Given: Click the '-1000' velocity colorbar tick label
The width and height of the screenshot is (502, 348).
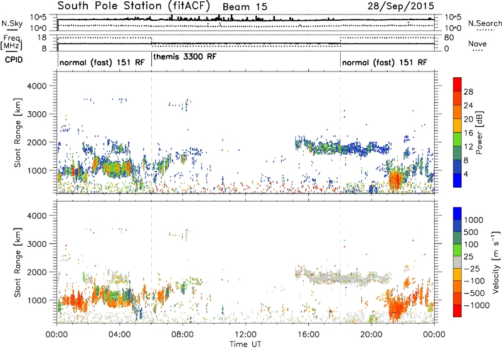Looking at the screenshot, I should (476, 305).
